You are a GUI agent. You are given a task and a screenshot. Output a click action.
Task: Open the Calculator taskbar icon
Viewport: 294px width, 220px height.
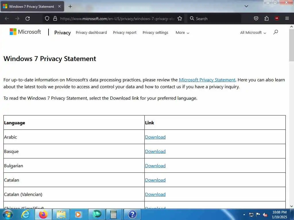113,215
